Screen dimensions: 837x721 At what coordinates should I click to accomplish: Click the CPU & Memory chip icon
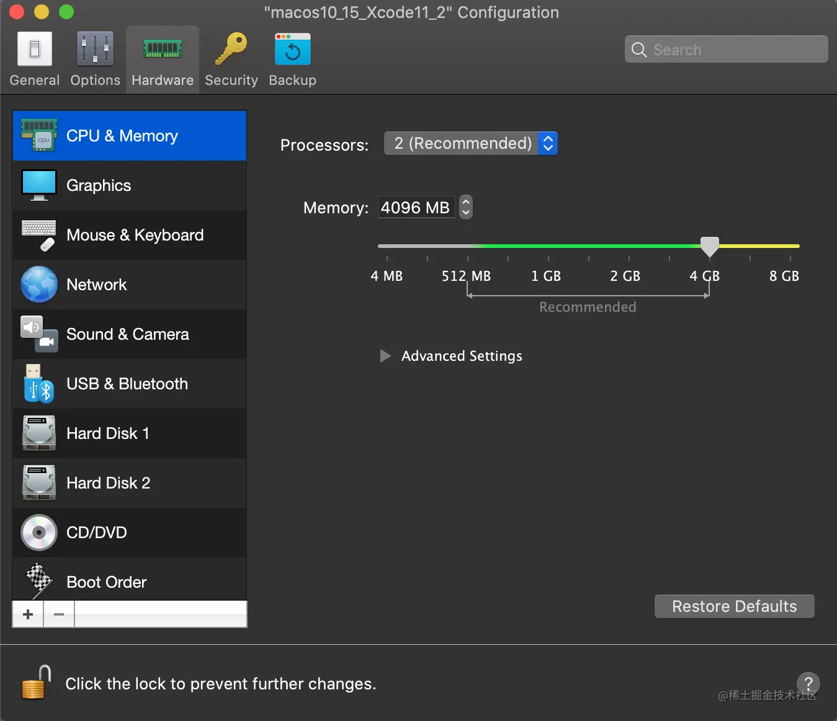[39, 135]
